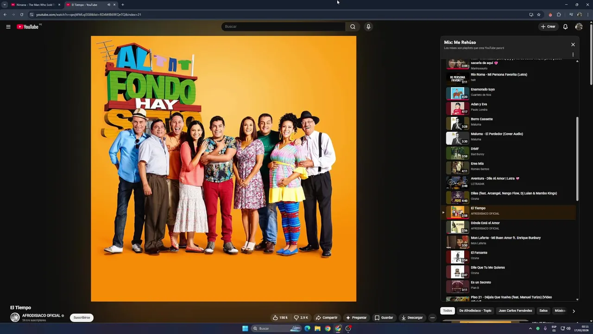The height and width of the screenshot is (334, 593).
Task: Play Adan y Eva by Paulo Londra
Action: (x=510, y=108)
